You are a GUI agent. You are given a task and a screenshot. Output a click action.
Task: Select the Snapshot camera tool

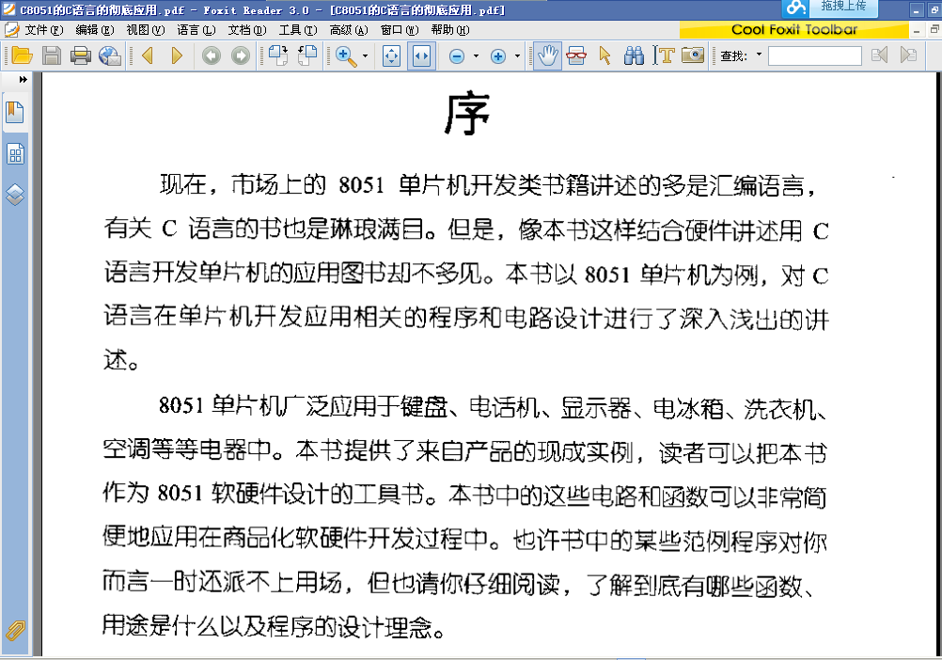[693, 56]
